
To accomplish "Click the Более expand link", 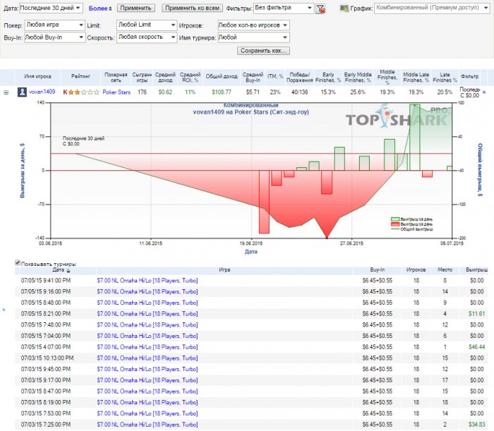I will click(100, 8).
